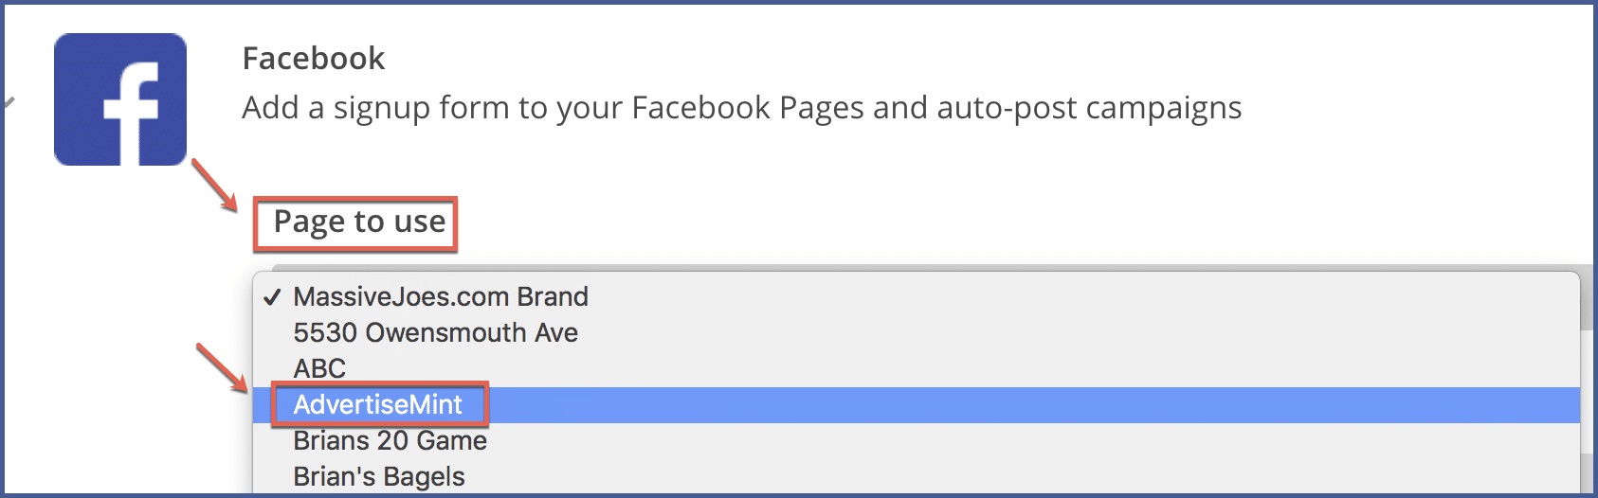The width and height of the screenshot is (1598, 498).
Task: Click the signup form description text
Action: [x=741, y=108]
